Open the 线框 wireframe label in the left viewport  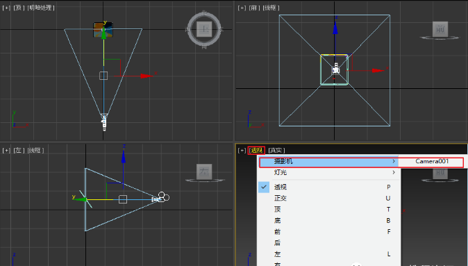[35, 150]
